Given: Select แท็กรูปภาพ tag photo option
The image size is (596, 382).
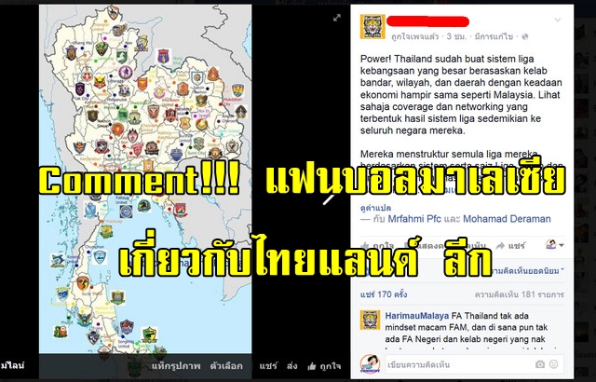Looking at the screenshot, I should 176,366.
